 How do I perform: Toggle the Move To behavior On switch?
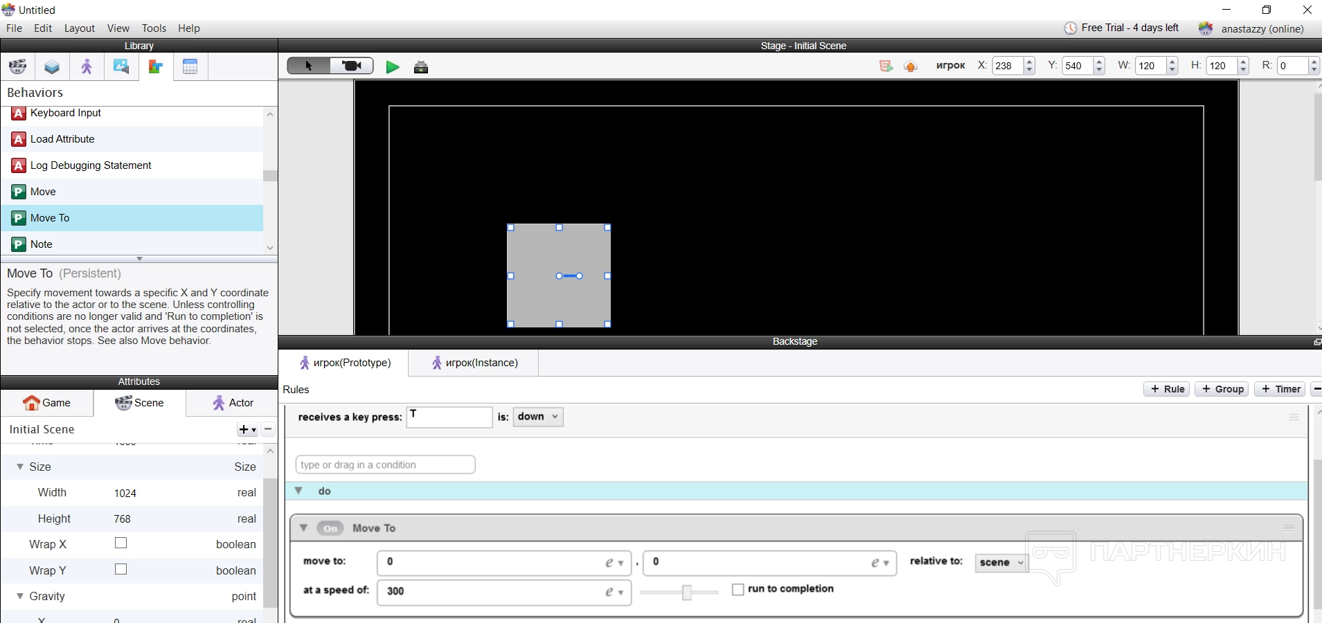coord(330,528)
